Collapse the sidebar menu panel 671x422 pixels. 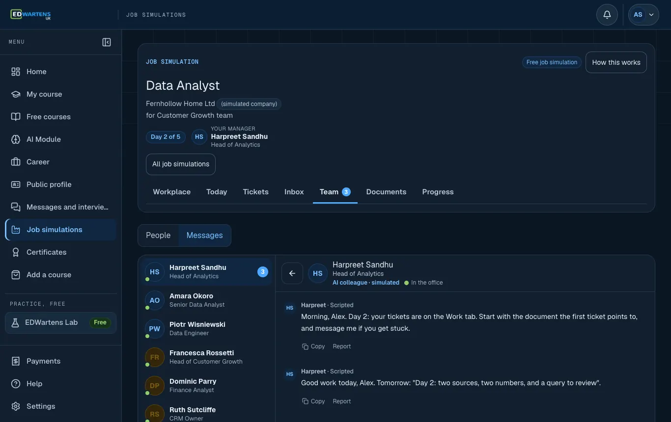(x=107, y=42)
